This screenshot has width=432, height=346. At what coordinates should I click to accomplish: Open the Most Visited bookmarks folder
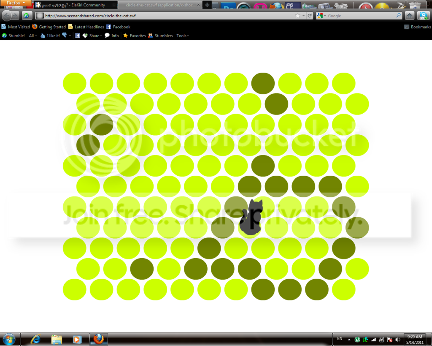click(16, 27)
